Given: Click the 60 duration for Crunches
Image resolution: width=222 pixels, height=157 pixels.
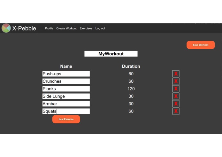Looking at the screenshot, I should [131, 81].
